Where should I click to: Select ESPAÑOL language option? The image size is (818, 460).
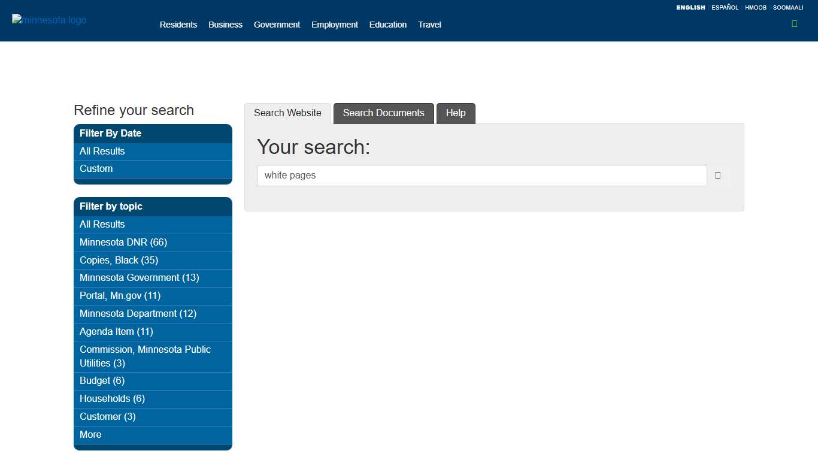[x=725, y=8]
